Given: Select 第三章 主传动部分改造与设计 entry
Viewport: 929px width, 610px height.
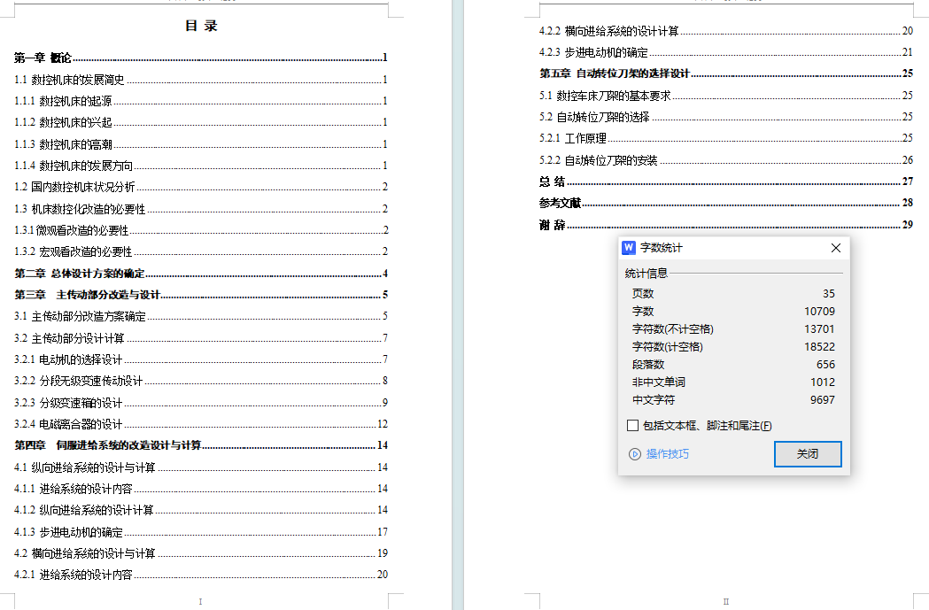Looking at the screenshot, I should pos(87,295).
